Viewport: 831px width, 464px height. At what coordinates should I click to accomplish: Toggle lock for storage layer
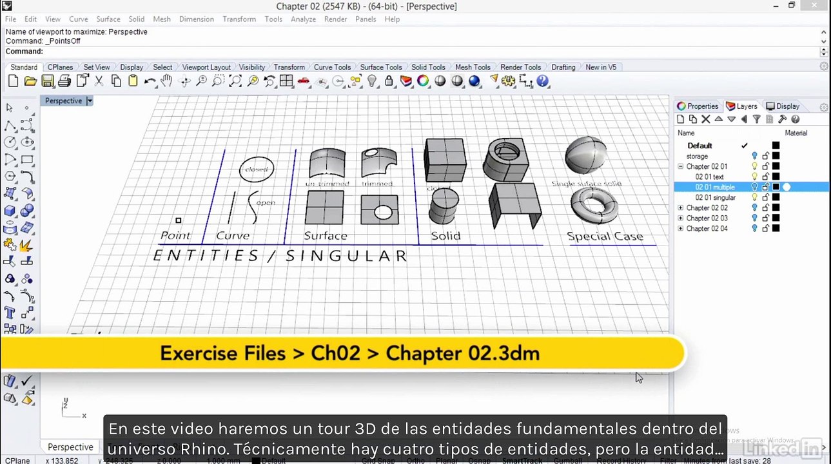point(765,156)
